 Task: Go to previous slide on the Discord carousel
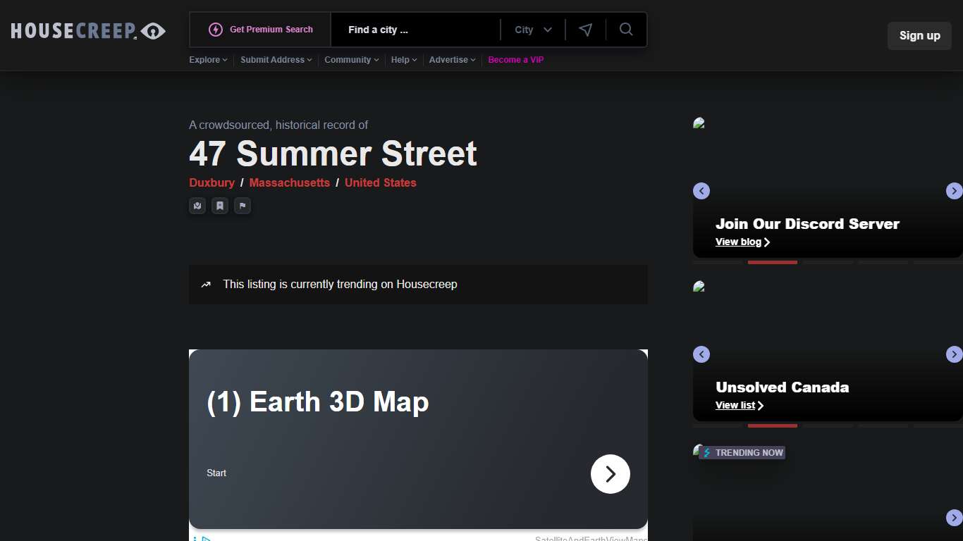(x=701, y=191)
